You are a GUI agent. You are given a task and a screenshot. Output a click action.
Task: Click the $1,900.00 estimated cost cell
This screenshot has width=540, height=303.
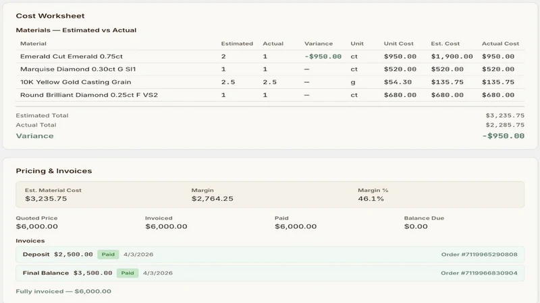click(452, 57)
